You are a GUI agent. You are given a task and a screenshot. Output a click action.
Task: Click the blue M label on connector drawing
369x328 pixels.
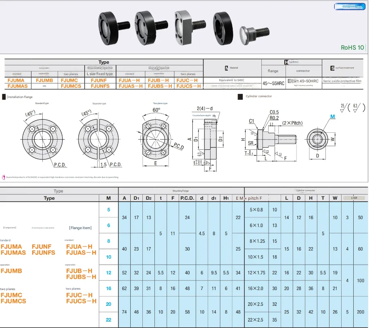coord(333,117)
